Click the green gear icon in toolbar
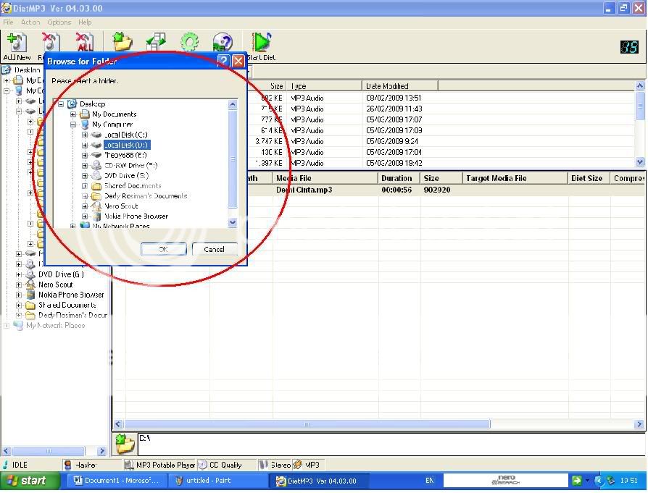 pyautogui.click(x=190, y=42)
